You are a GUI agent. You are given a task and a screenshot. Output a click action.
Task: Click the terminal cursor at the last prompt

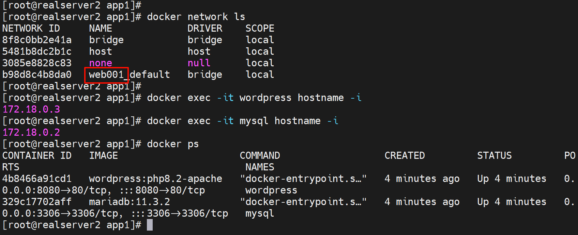(150, 225)
